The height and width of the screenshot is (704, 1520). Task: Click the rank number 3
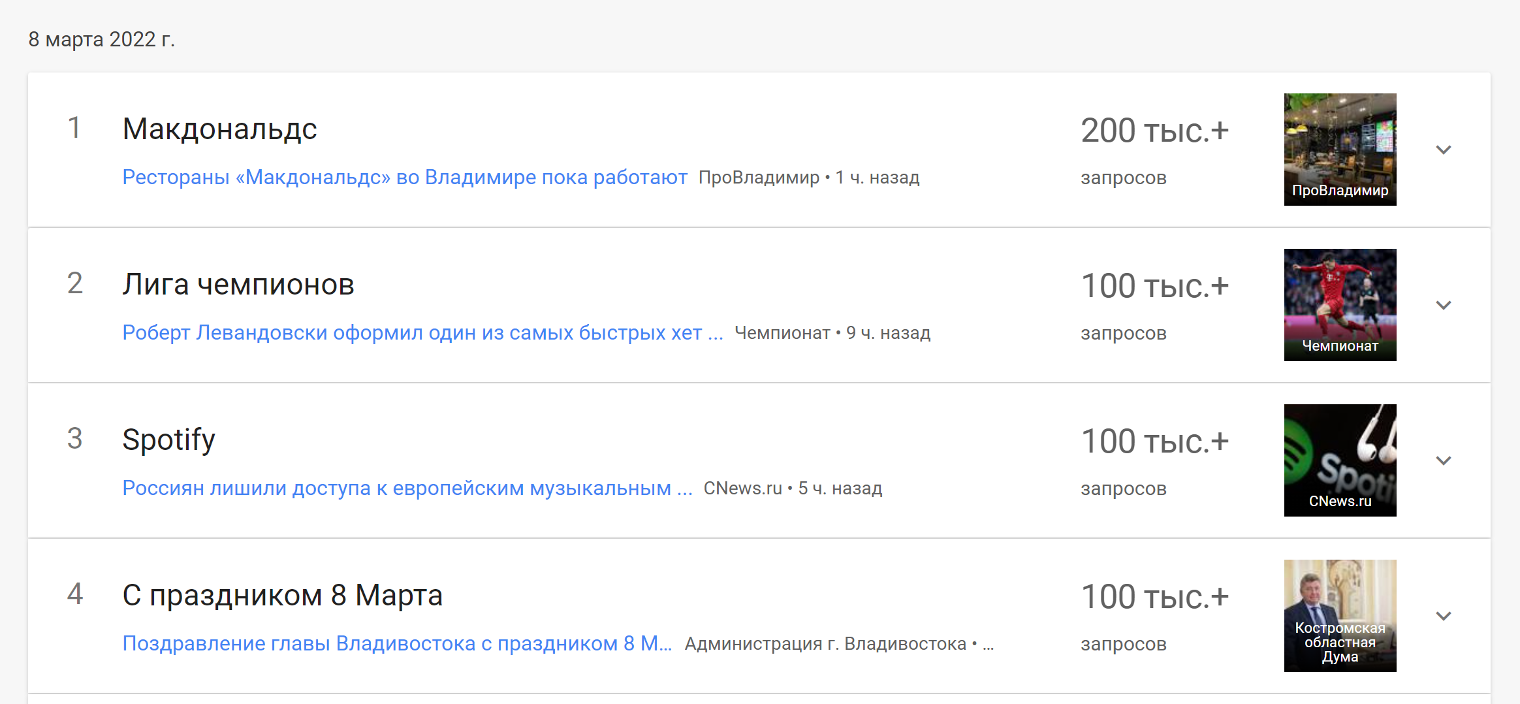[74, 439]
